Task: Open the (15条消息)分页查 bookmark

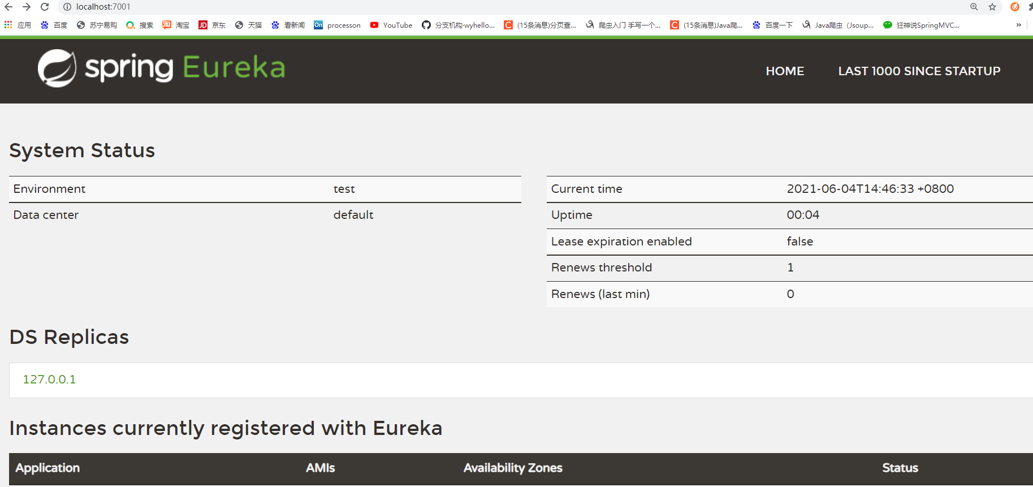Action: (x=540, y=25)
